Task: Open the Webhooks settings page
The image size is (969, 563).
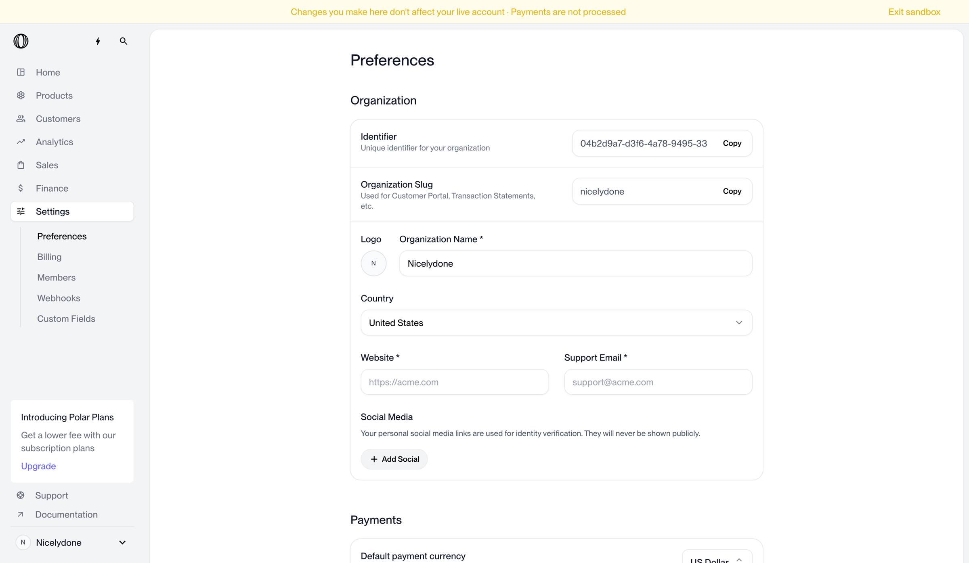Action: click(59, 298)
